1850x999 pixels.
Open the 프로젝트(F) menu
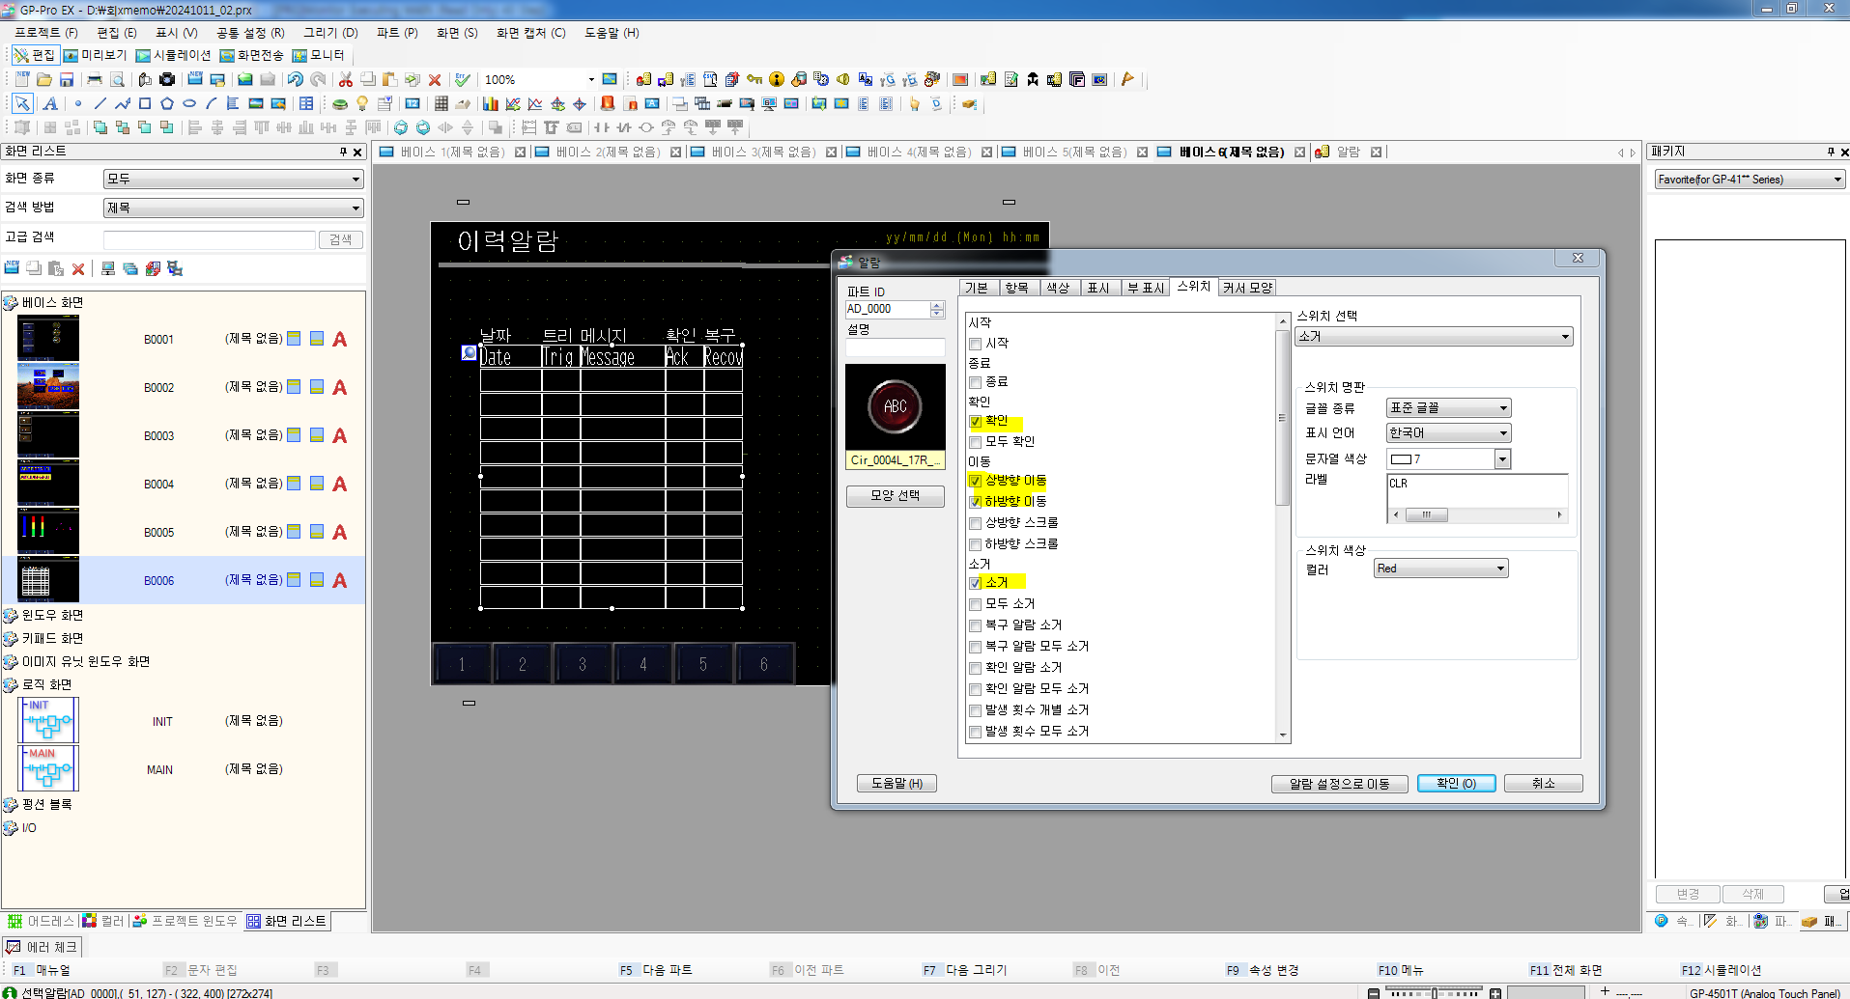[x=46, y=33]
